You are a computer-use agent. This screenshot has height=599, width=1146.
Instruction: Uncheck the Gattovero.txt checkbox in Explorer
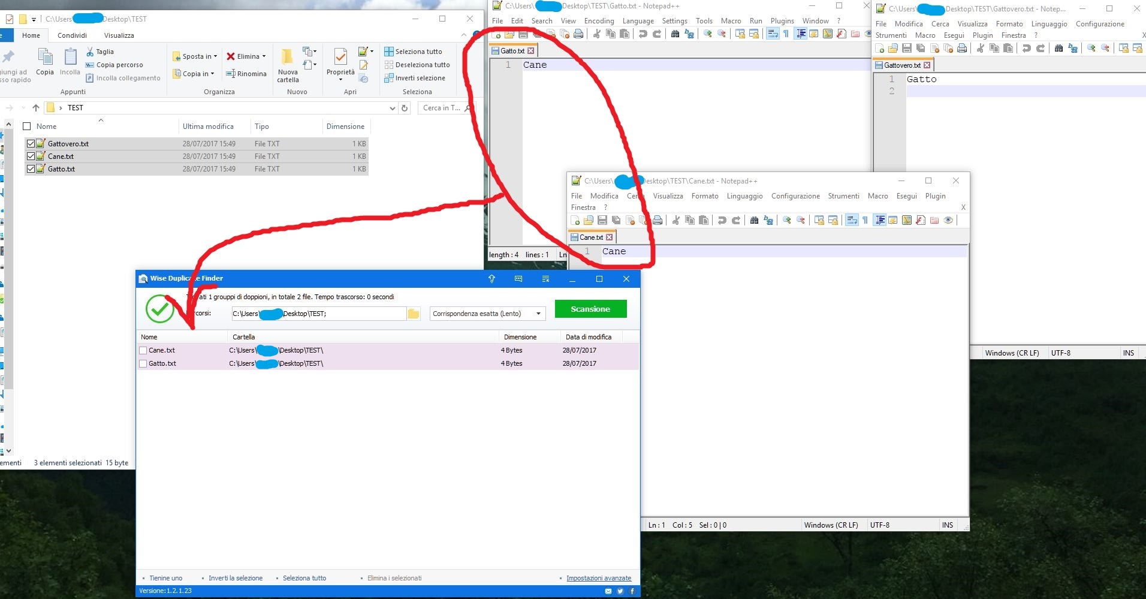pos(31,144)
